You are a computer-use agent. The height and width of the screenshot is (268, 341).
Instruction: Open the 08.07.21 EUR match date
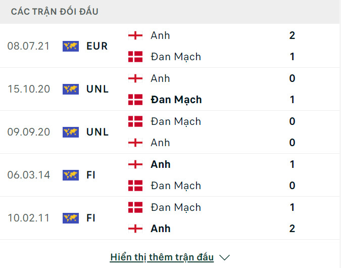(x=29, y=46)
